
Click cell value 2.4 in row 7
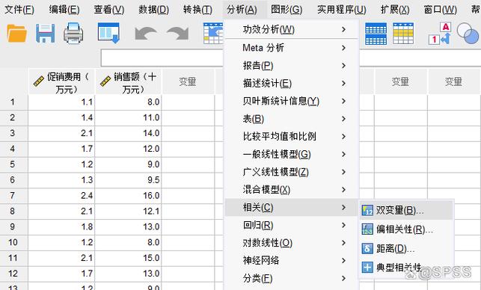tap(61, 196)
